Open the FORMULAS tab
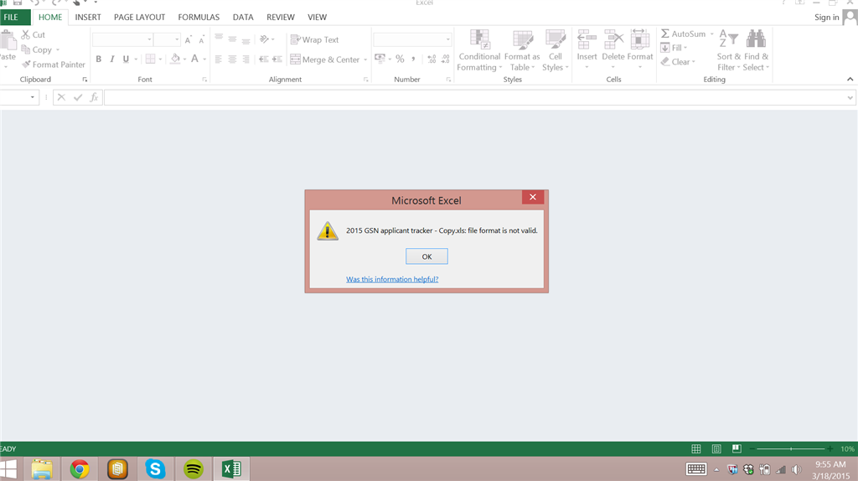Image resolution: width=858 pixels, height=481 pixels. 199,17
